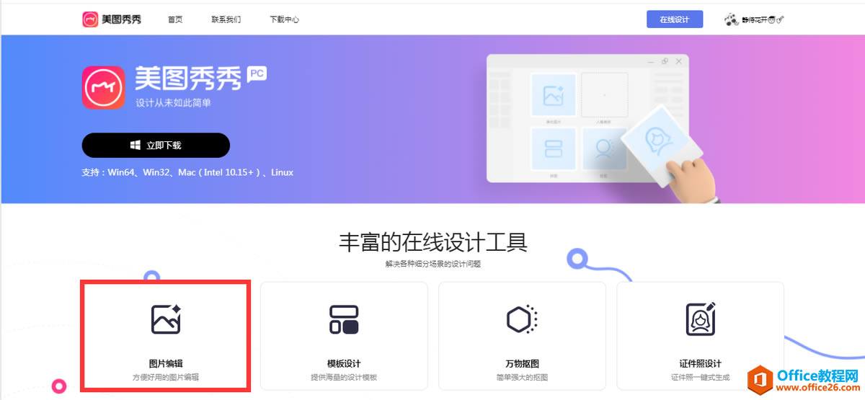Click the text 简单强大的抠图

(522, 377)
